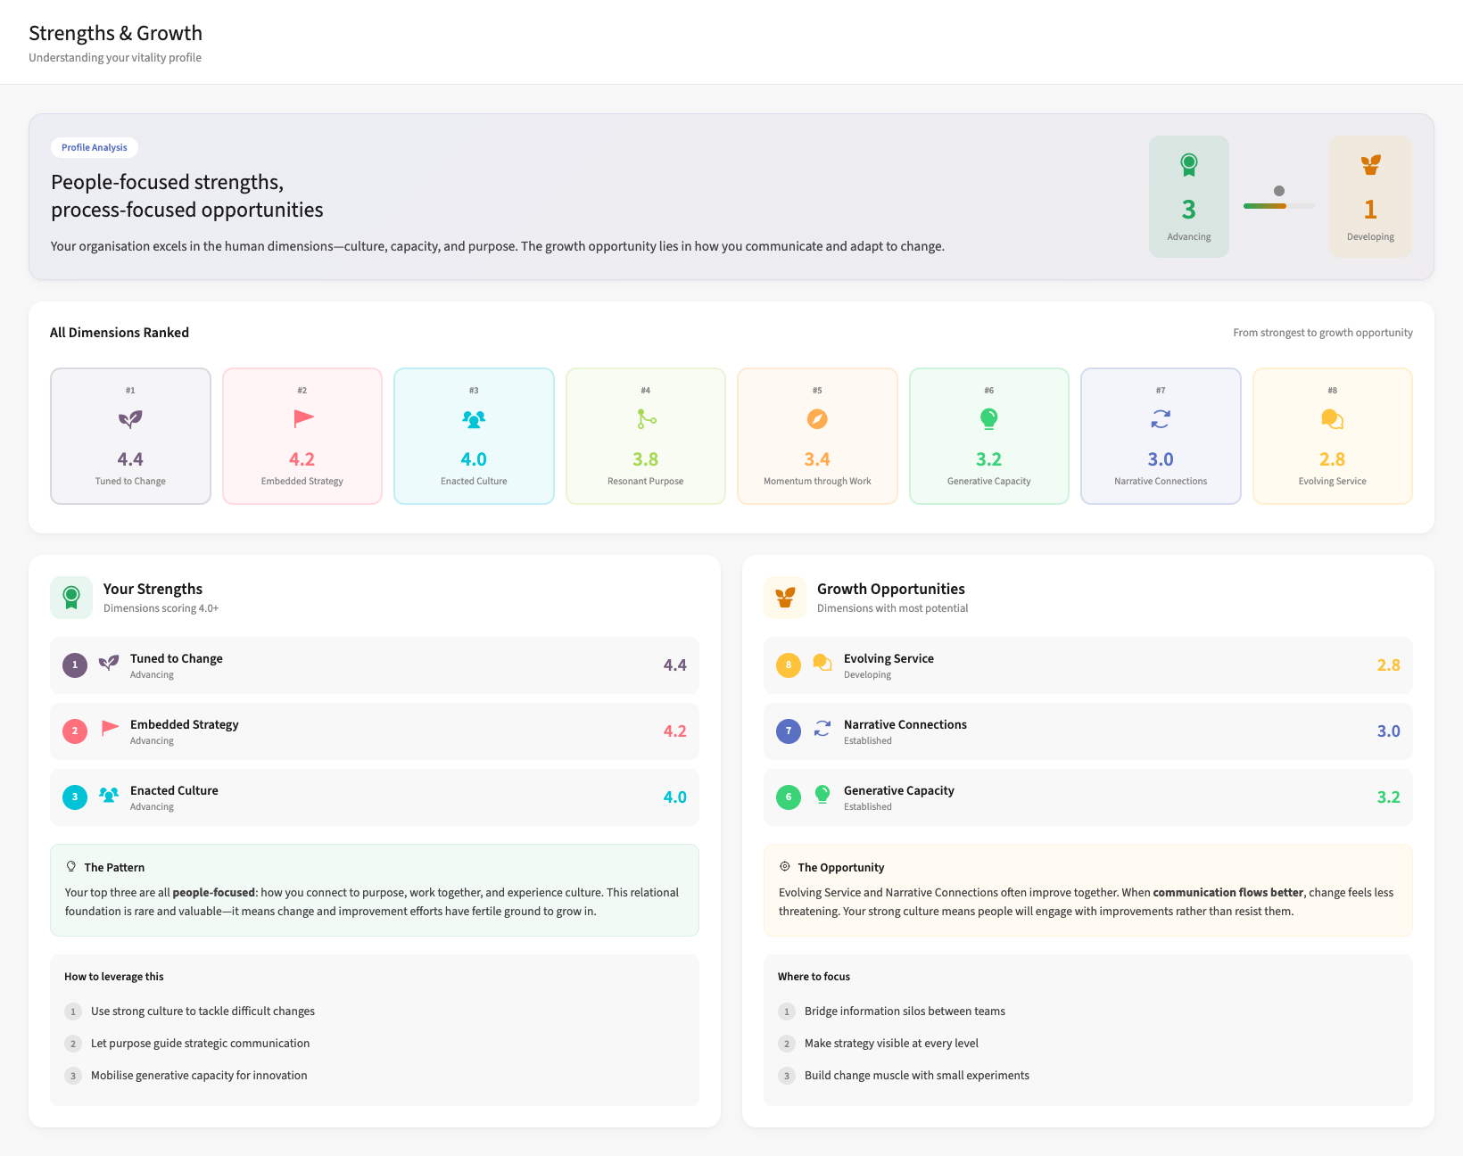1463x1156 pixels.
Task: Click the green ribbon award icon above Advancing count
Action: tap(1188, 165)
